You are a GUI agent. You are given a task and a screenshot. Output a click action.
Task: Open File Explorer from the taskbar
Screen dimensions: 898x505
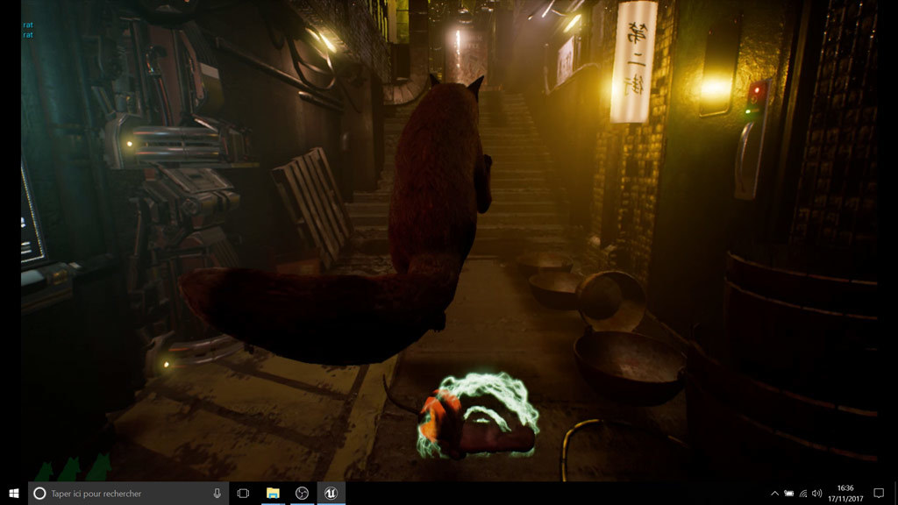coord(273,493)
